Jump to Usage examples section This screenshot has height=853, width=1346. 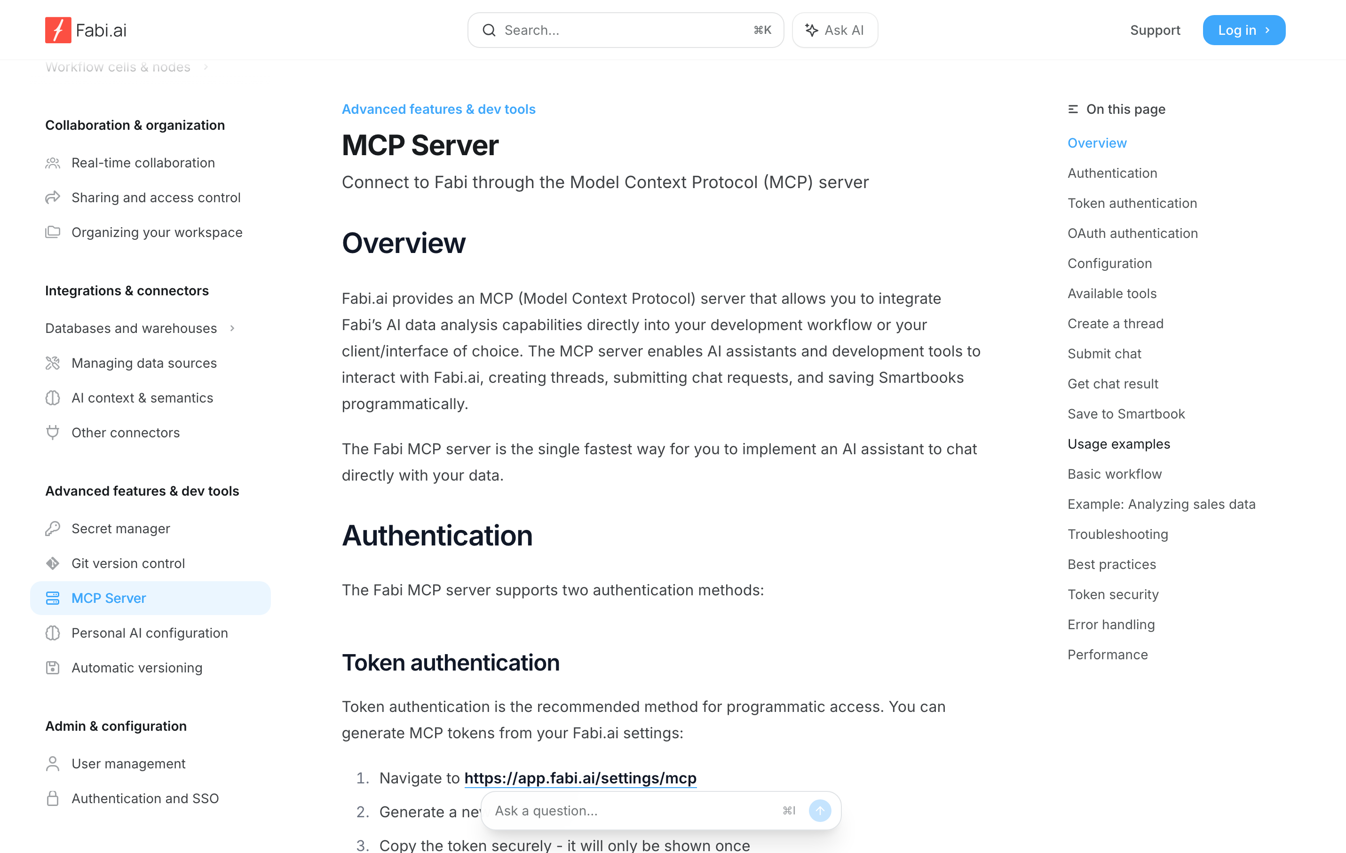coord(1118,444)
